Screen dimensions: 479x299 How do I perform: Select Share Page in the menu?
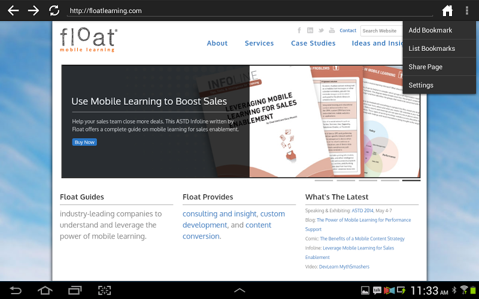click(x=439, y=67)
